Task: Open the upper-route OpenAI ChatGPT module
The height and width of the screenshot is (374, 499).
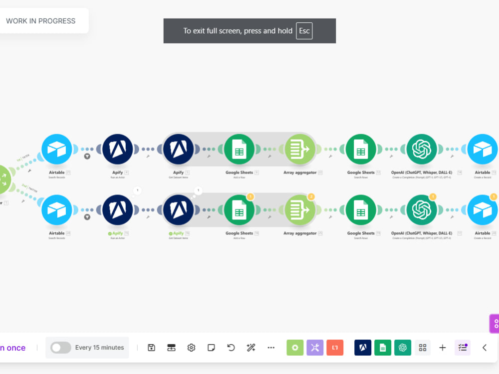Action: point(421,149)
